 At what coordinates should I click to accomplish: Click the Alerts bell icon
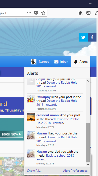coord(76,62)
